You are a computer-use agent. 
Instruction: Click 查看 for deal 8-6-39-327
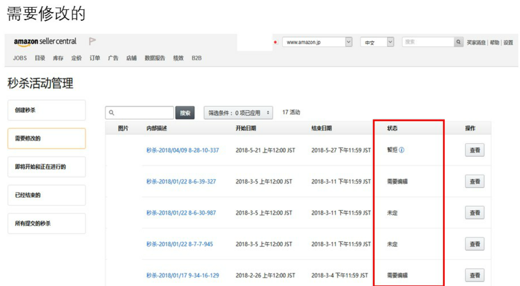pyautogui.click(x=475, y=181)
